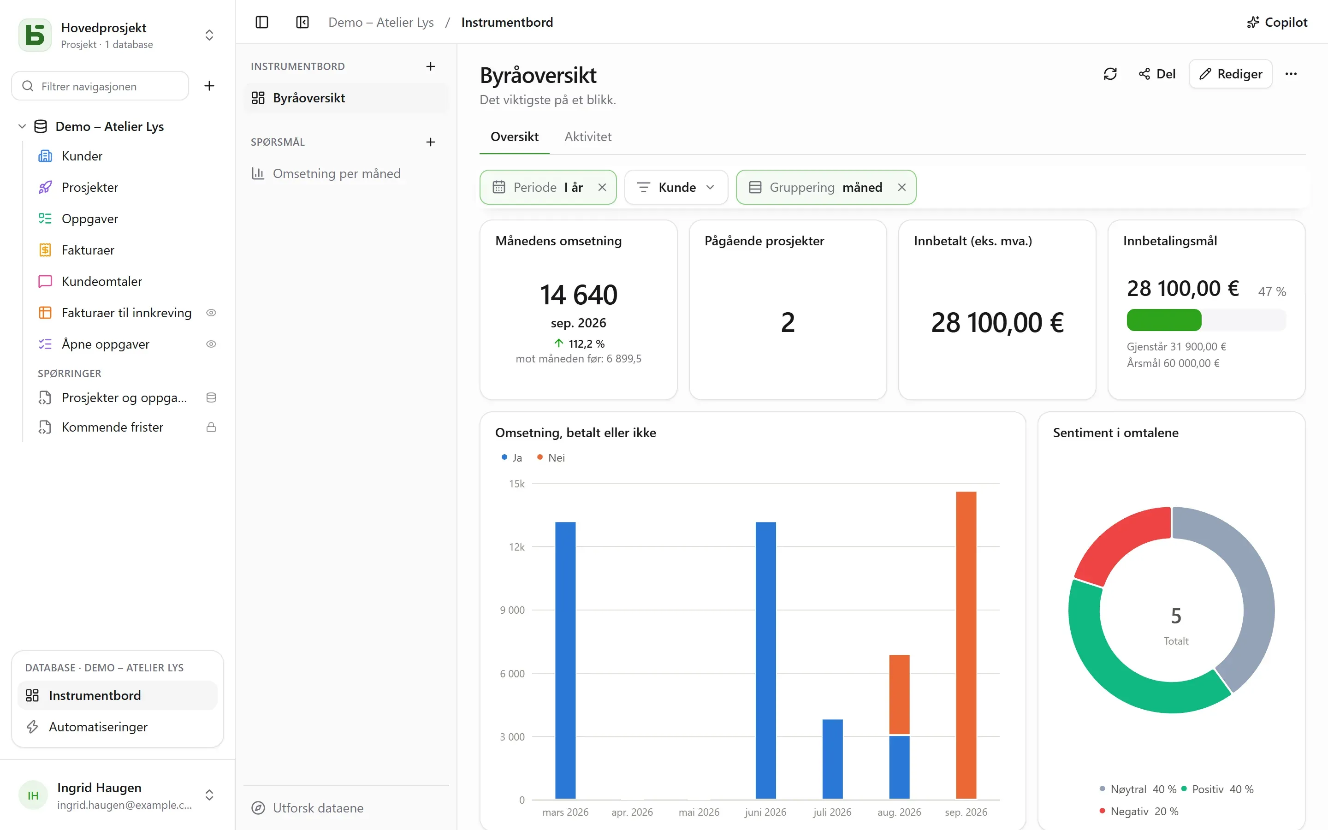Add a new Instrumentbord entry
The image size is (1328, 830).
coord(431,66)
